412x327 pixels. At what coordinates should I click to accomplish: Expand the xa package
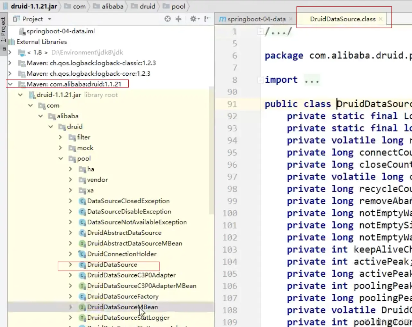coord(71,190)
